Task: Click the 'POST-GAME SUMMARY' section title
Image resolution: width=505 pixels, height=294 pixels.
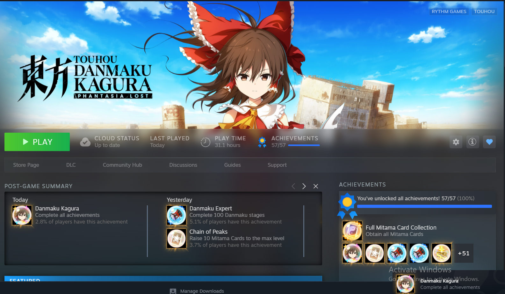Action: pos(39,186)
